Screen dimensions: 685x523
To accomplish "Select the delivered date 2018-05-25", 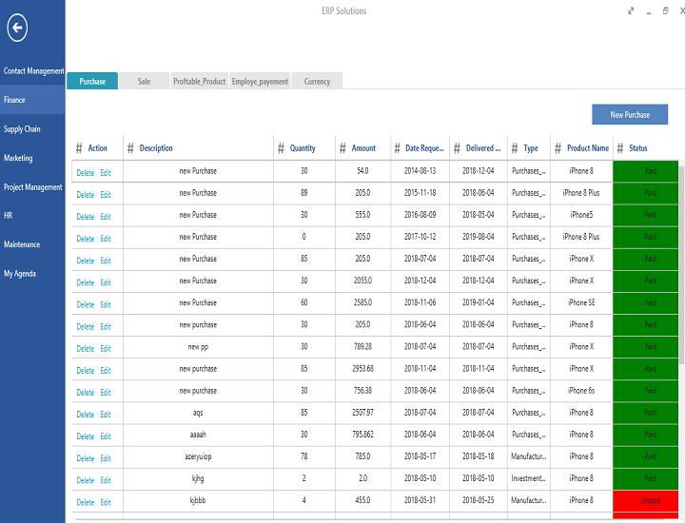I will pos(479,500).
